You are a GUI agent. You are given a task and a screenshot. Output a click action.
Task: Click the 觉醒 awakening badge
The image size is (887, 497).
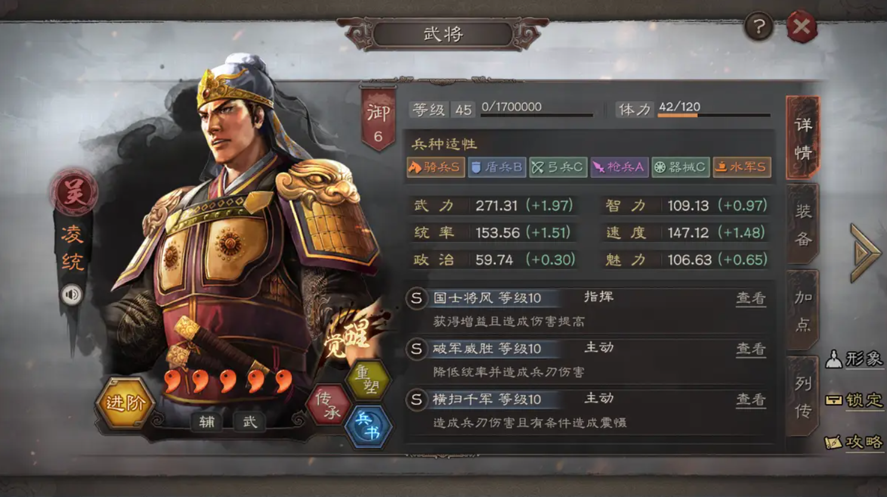click(x=349, y=337)
